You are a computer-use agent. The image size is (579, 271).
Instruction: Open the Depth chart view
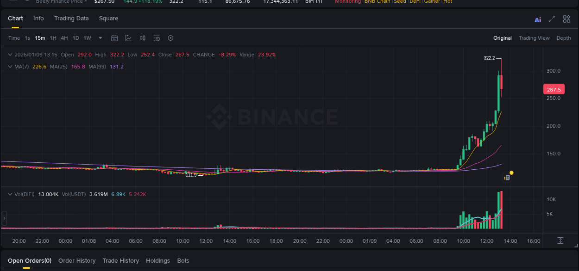pyautogui.click(x=564, y=38)
